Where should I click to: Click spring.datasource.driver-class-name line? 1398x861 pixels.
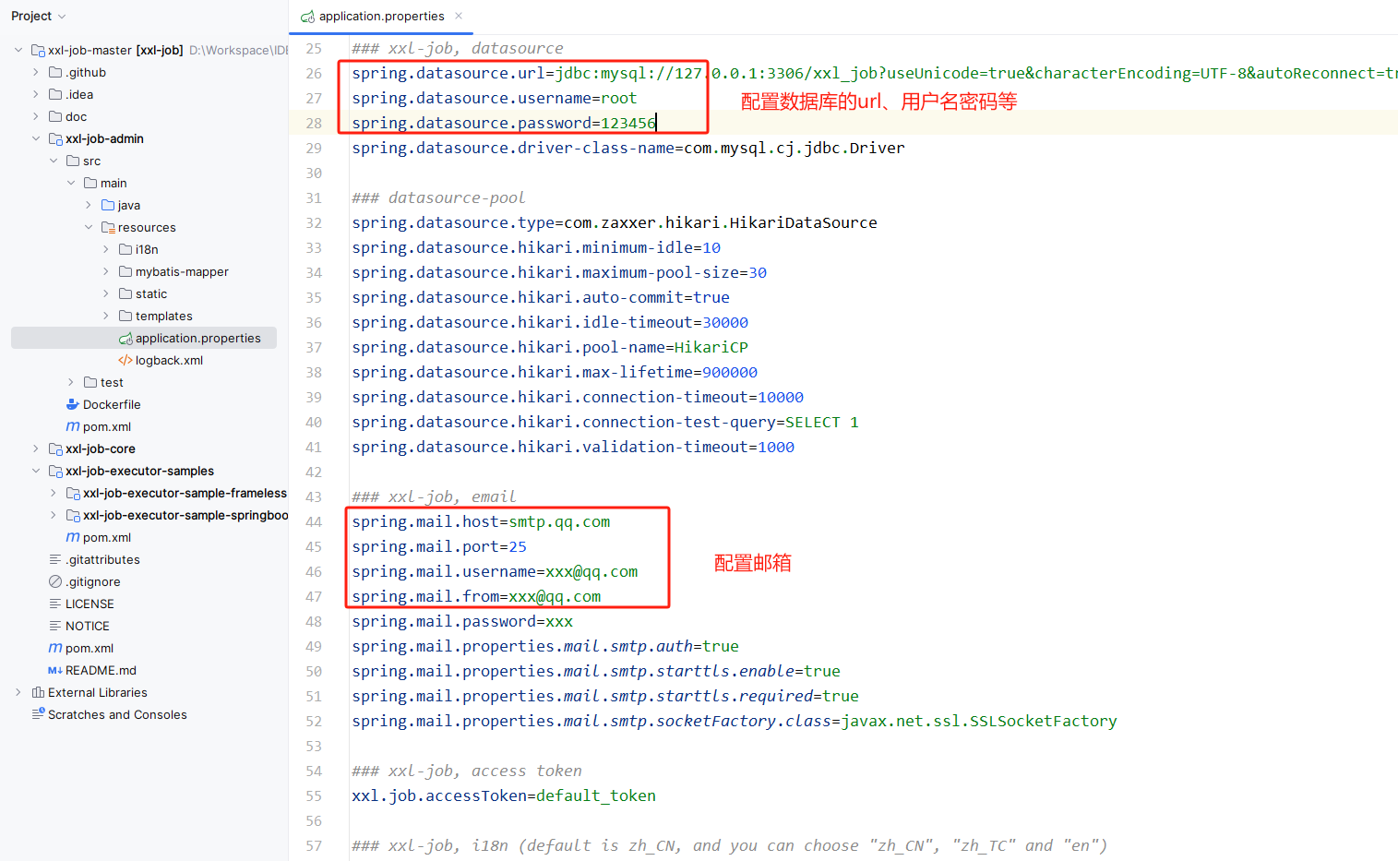(x=628, y=148)
